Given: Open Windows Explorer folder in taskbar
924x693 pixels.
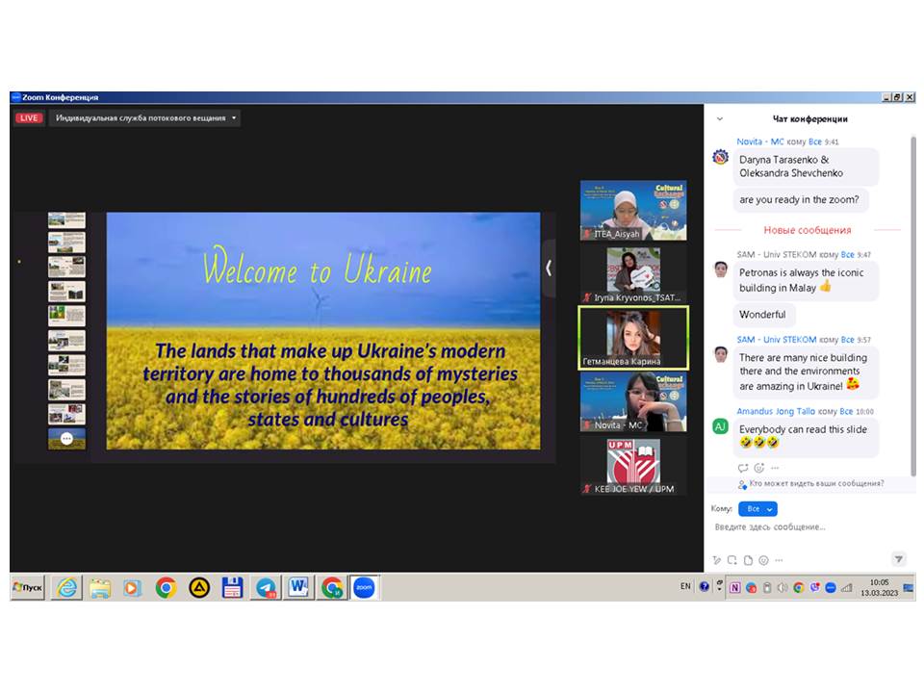Looking at the screenshot, I should pos(99,587).
